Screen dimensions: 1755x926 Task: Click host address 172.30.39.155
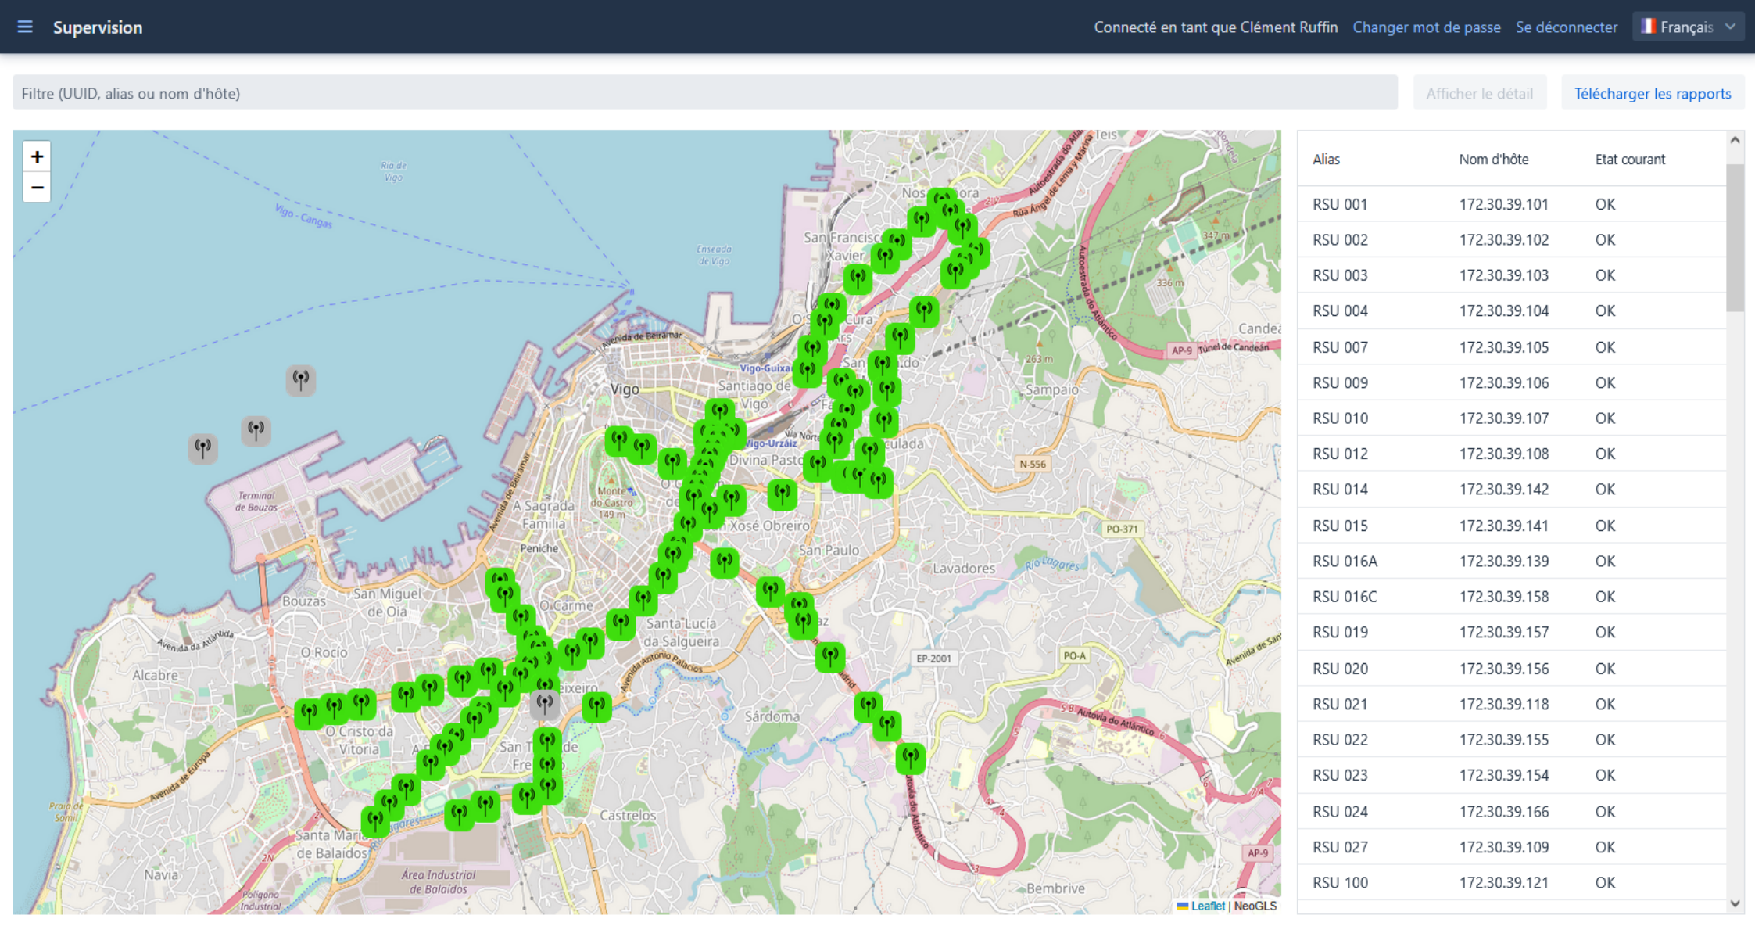pos(1503,740)
